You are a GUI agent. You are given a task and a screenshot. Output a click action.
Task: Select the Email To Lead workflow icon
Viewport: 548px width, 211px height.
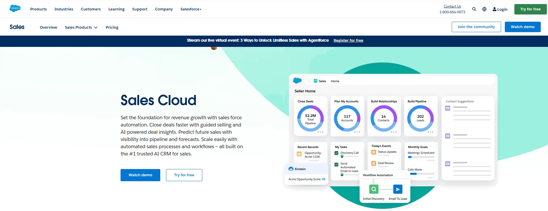398,189
